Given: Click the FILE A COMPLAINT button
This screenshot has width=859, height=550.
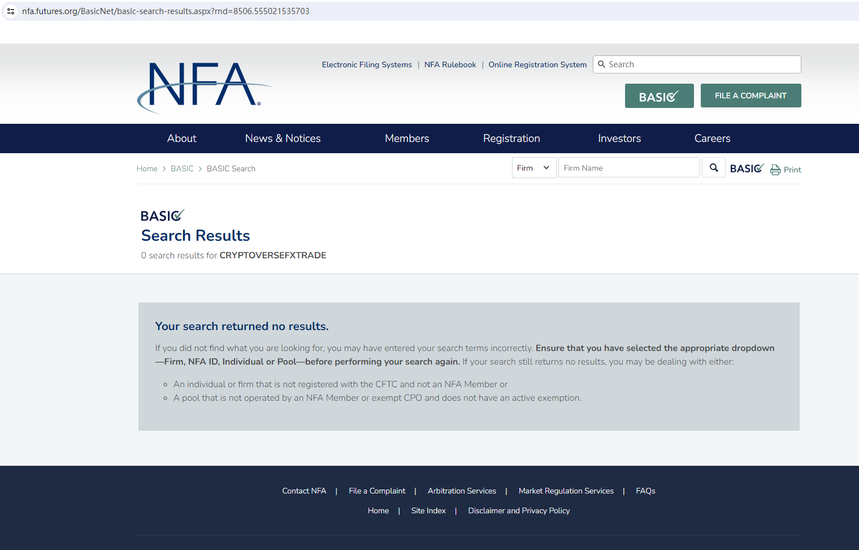Looking at the screenshot, I should click(x=750, y=96).
